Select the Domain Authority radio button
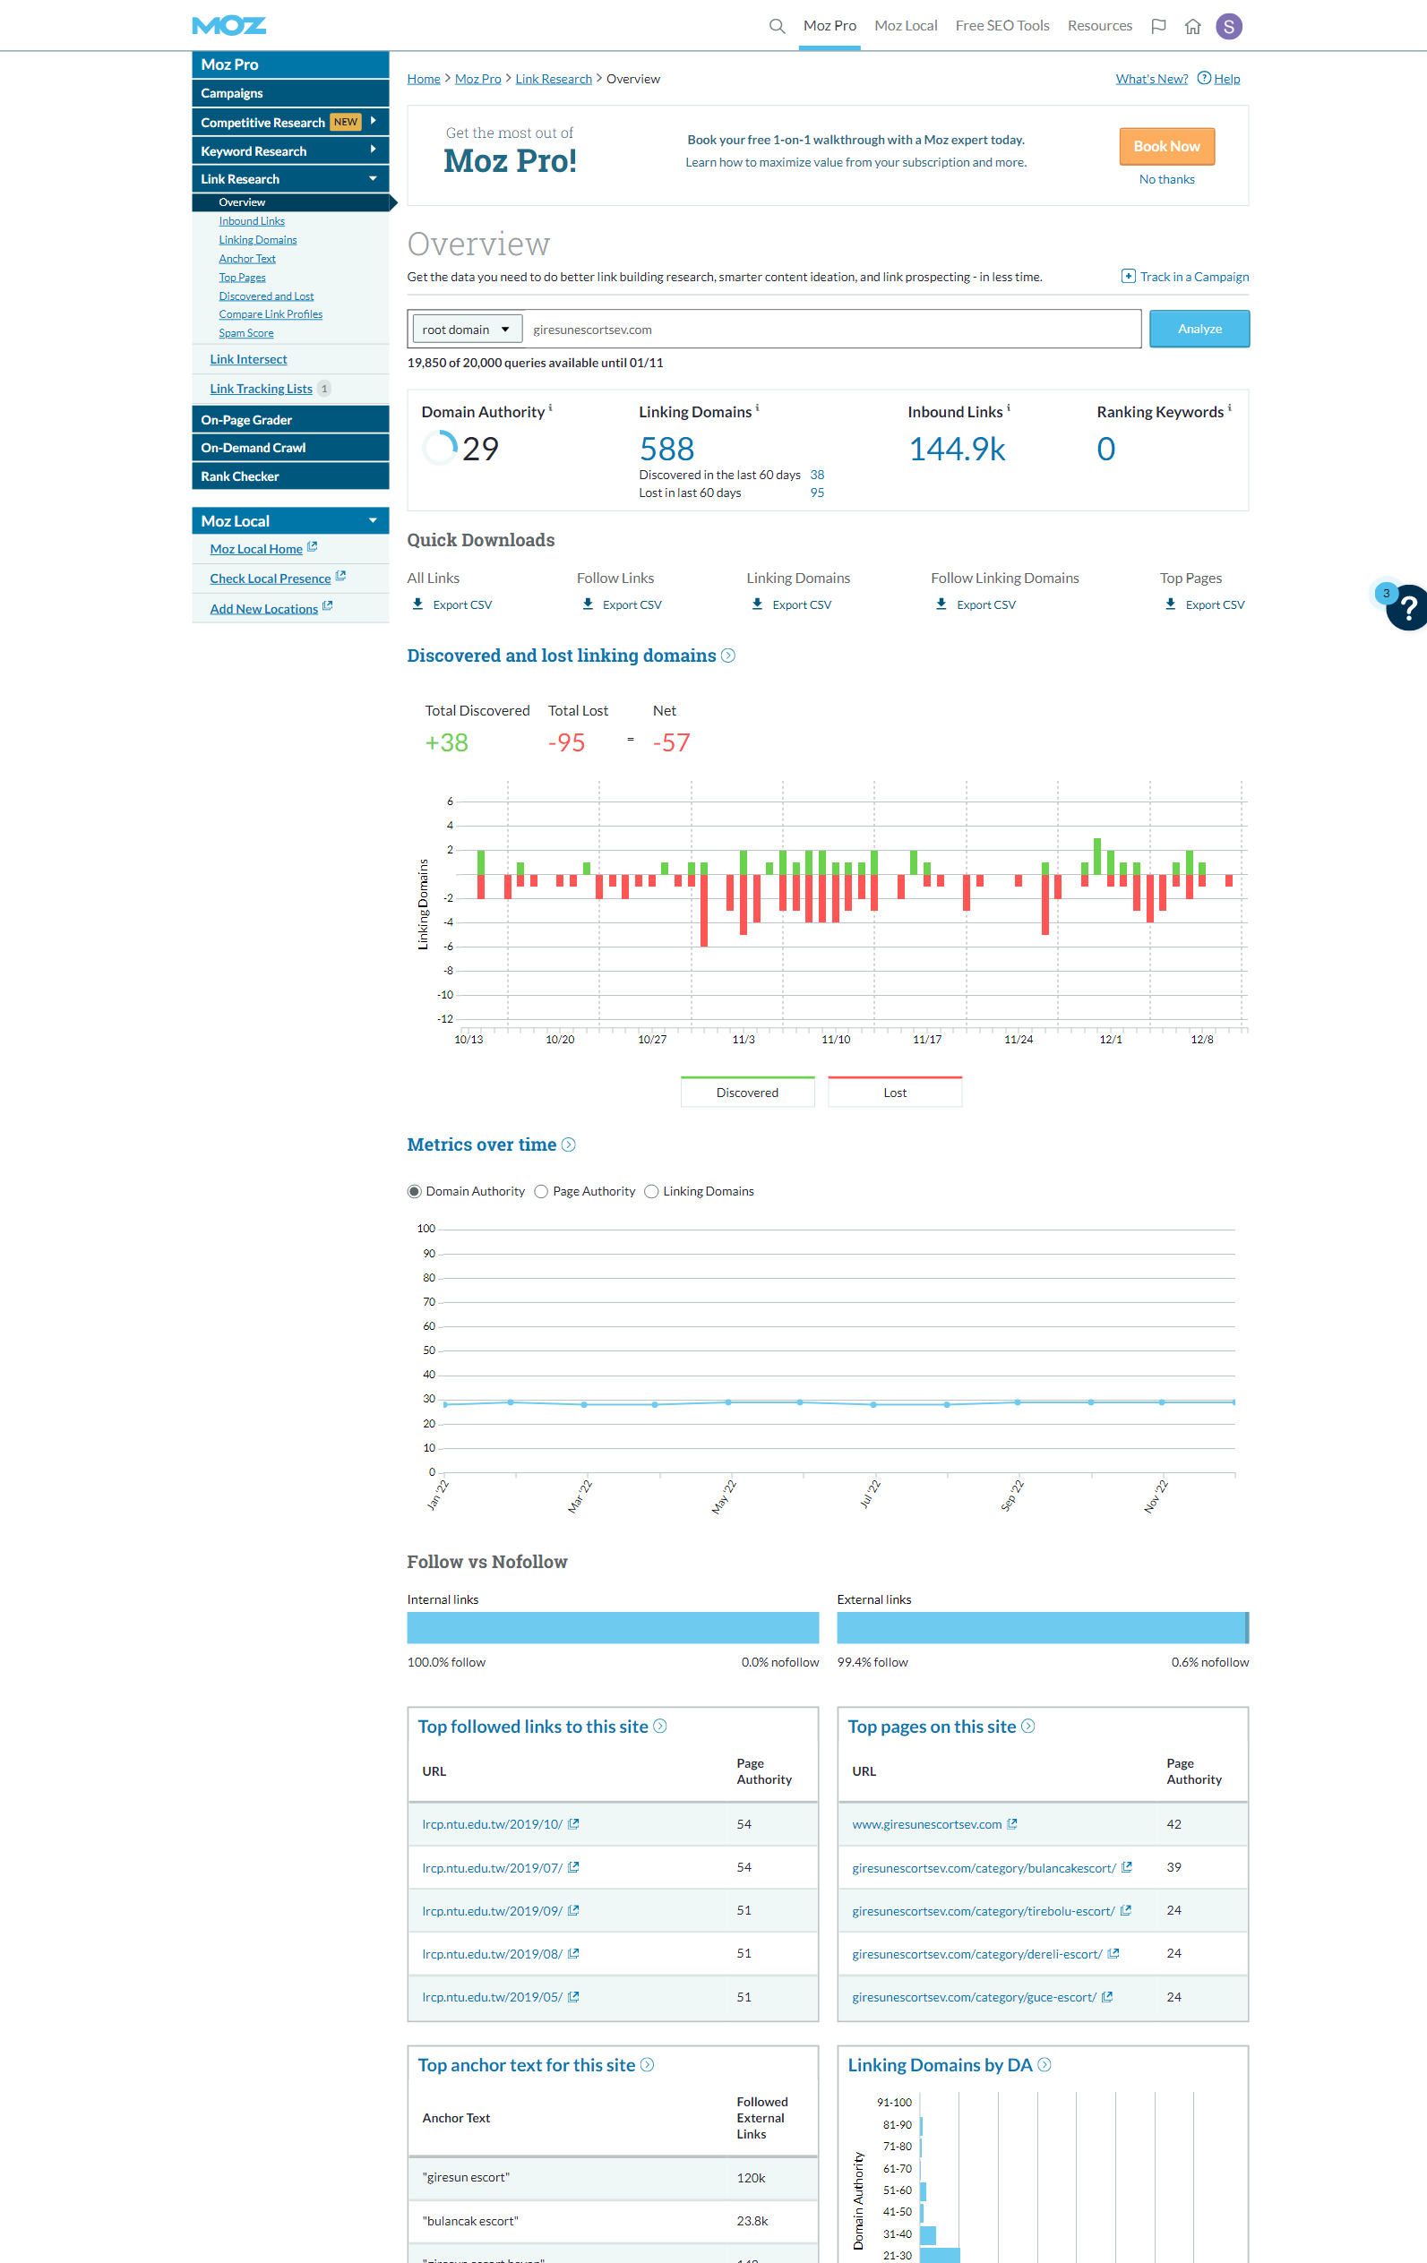 (x=415, y=1191)
